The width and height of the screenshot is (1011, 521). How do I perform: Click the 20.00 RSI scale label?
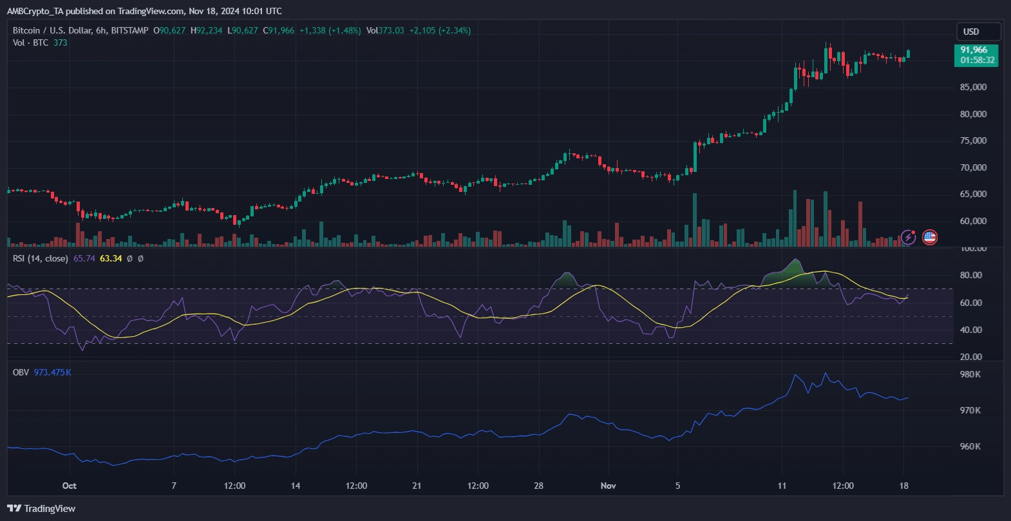click(x=971, y=357)
